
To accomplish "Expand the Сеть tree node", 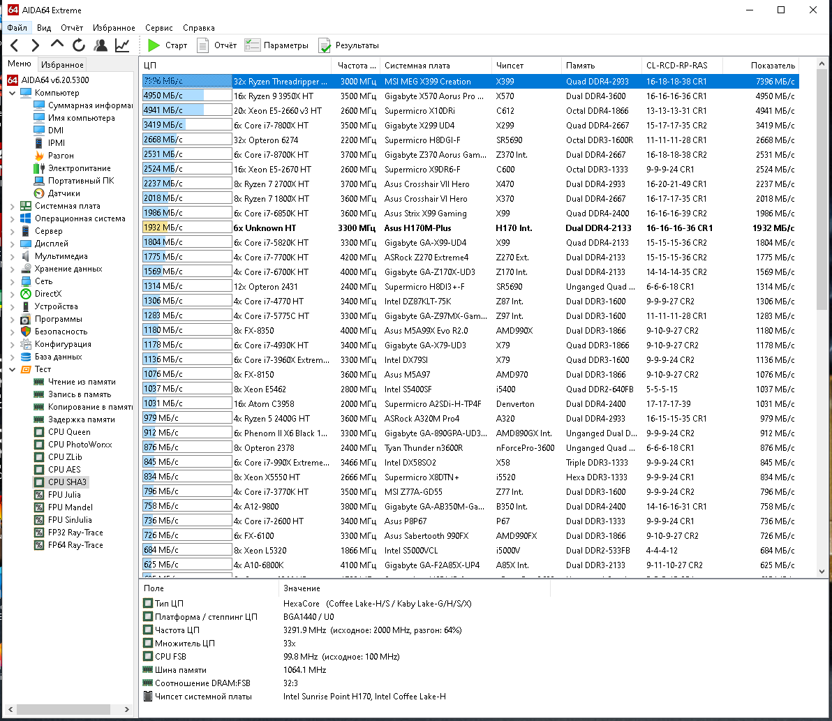I will (12, 281).
